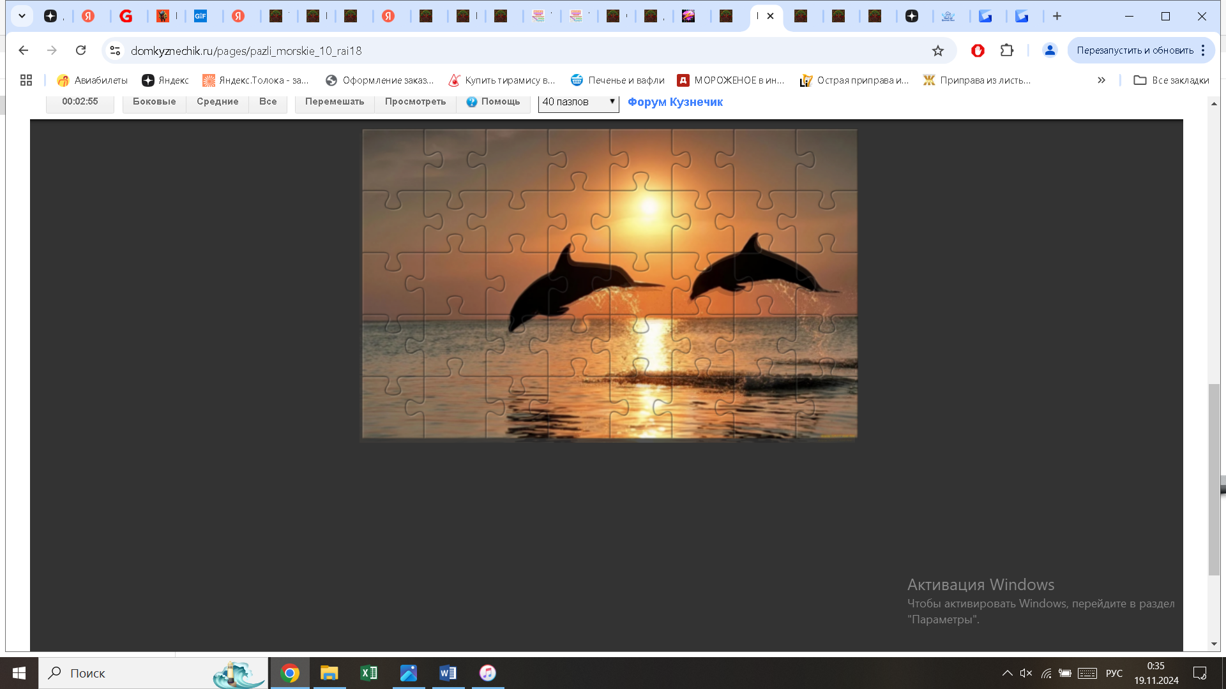Image resolution: width=1226 pixels, height=689 pixels.
Task: Open the Приправа из листь... bookmark
Action: tap(977, 80)
